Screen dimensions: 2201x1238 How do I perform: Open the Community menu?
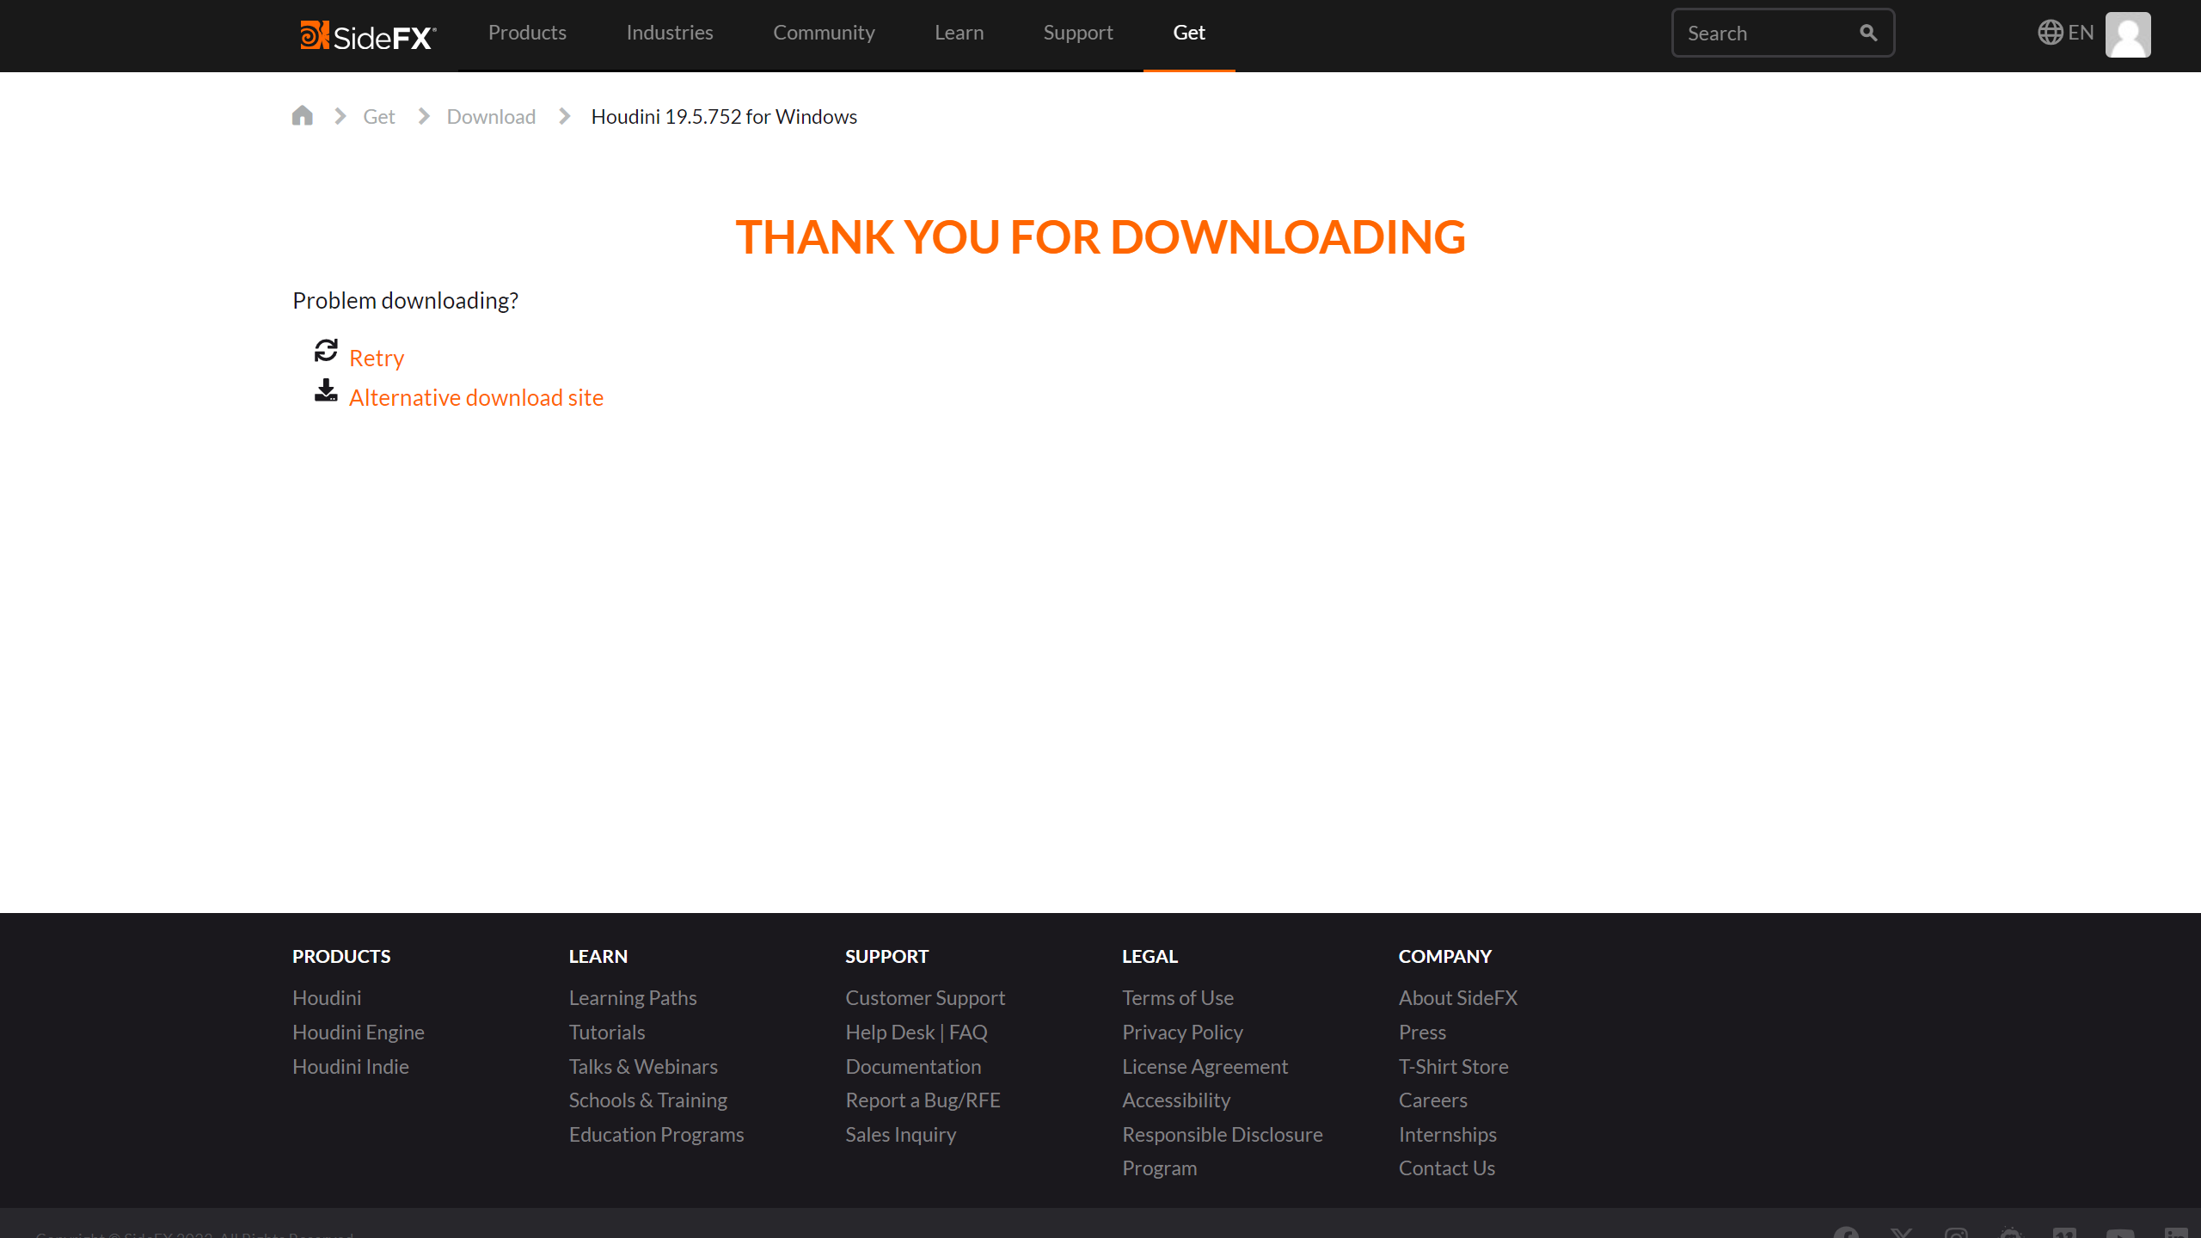pos(824,33)
